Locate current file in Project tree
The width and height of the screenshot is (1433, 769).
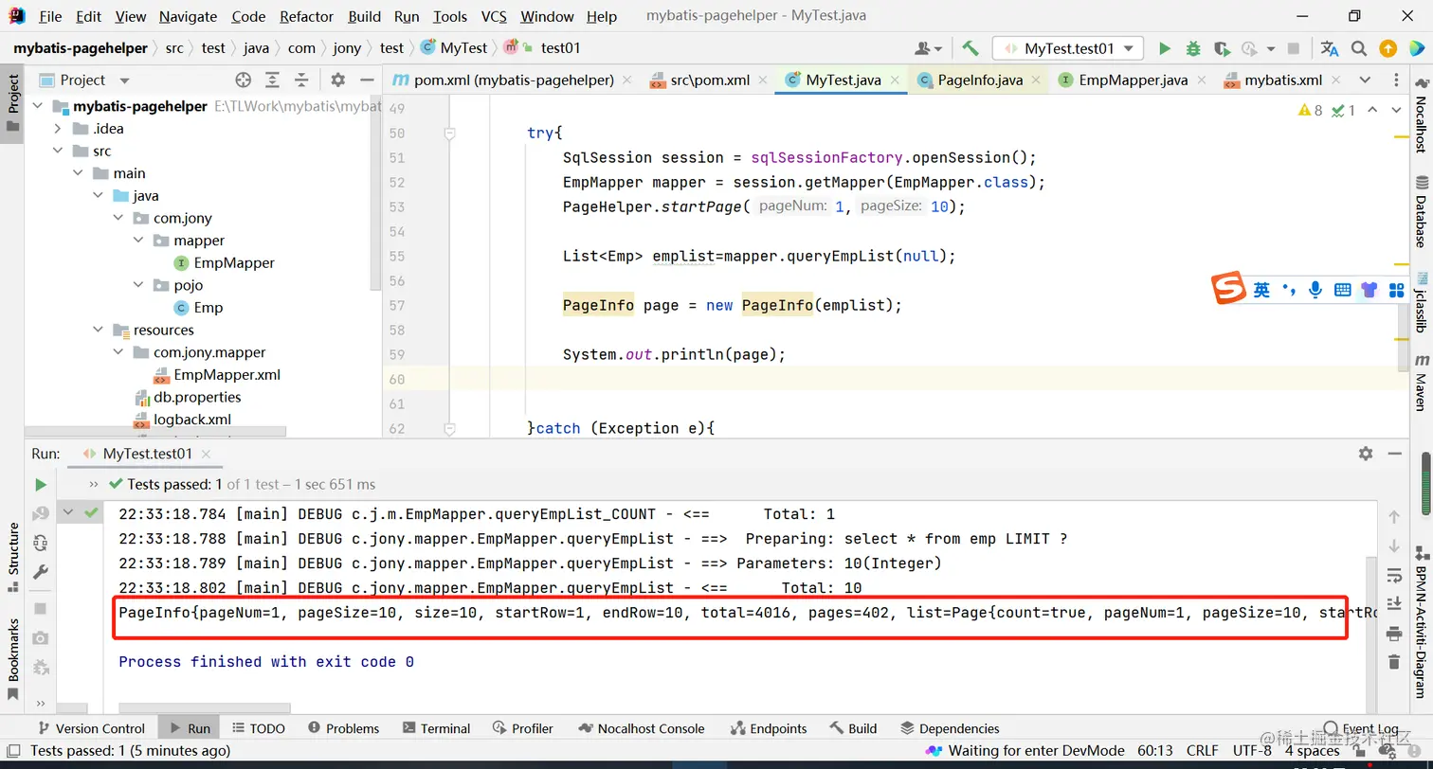244,80
